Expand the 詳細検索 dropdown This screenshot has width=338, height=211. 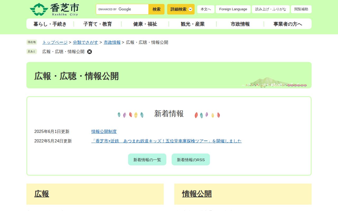tap(181, 9)
